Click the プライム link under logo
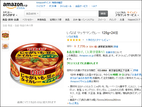This screenshot has height=107, width=142. (x=21, y=8)
